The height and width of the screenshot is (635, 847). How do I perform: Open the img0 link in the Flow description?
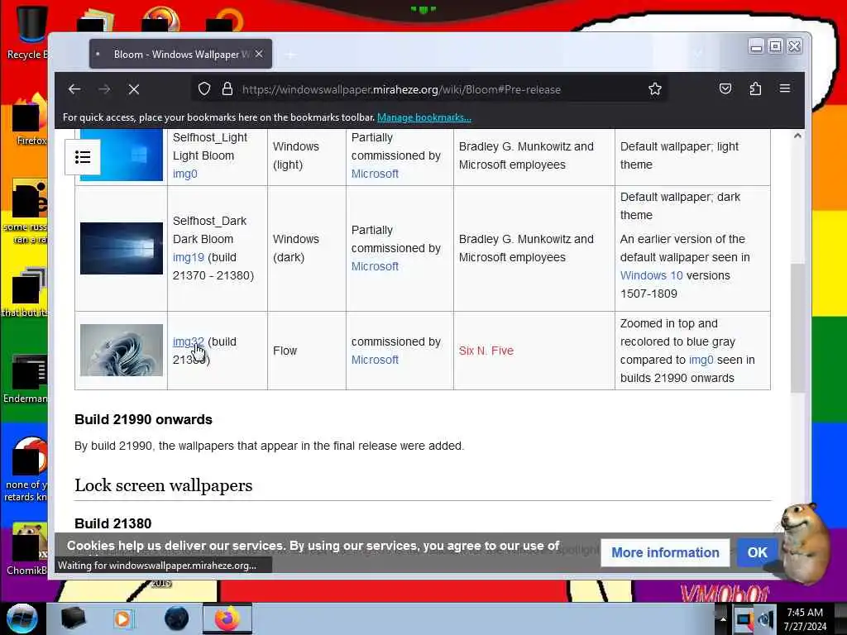(701, 360)
